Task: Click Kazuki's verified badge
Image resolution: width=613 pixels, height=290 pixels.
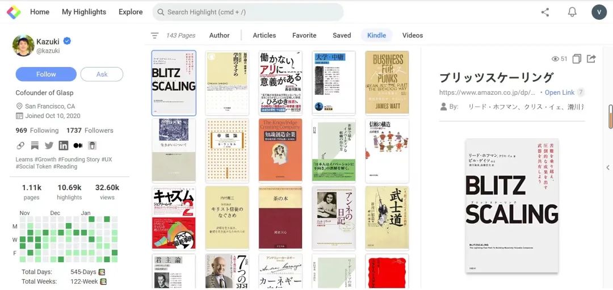Action: click(x=67, y=41)
